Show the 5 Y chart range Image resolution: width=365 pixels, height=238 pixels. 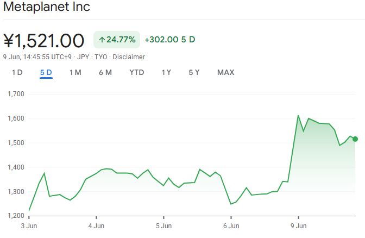pos(194,72)
